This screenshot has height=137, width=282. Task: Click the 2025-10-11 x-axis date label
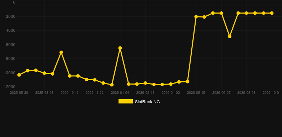pyautogui.click(x=69, y=93)
